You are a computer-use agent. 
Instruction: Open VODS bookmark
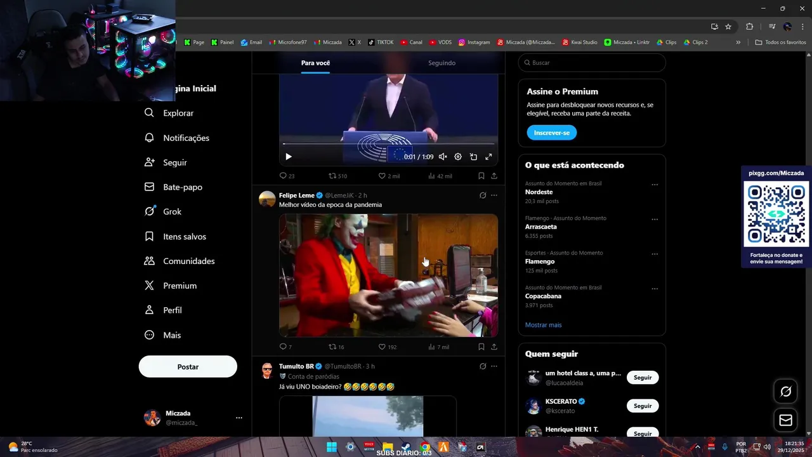click(x=440, y=43)
